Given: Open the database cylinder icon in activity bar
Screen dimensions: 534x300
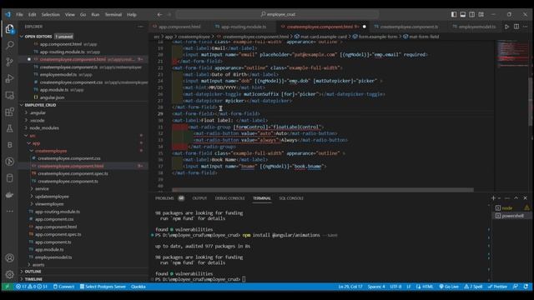Looking at the screenshot, I should [x=9, y=178].
